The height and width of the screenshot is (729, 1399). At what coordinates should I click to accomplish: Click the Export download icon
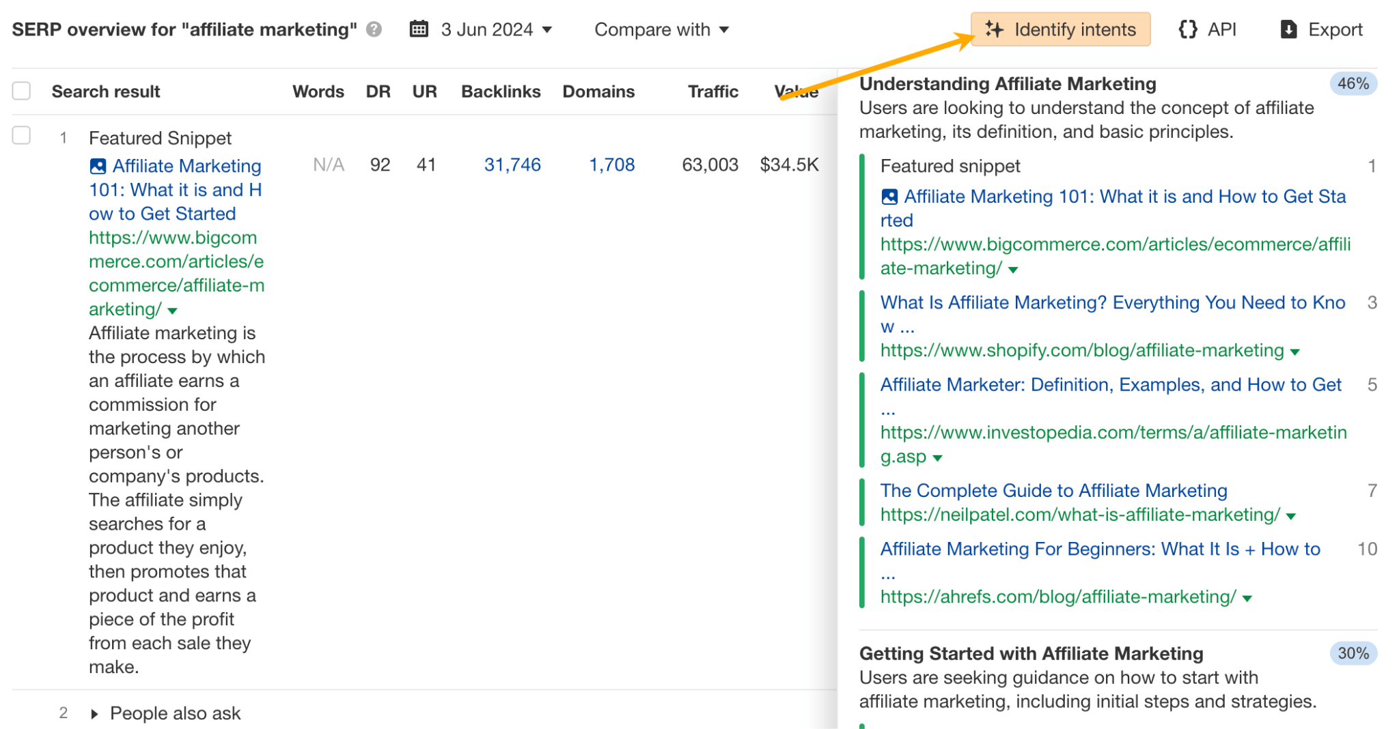[x=1288, y=29]
